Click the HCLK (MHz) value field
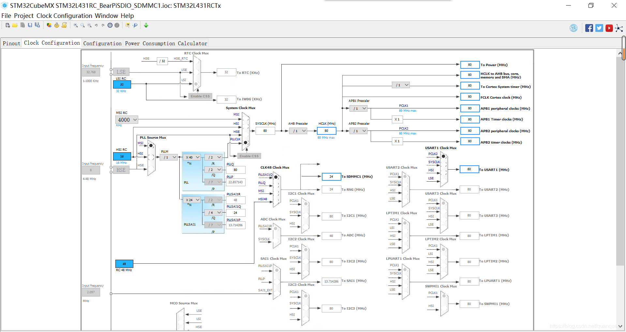626x332 pixels. coord(326,131)
